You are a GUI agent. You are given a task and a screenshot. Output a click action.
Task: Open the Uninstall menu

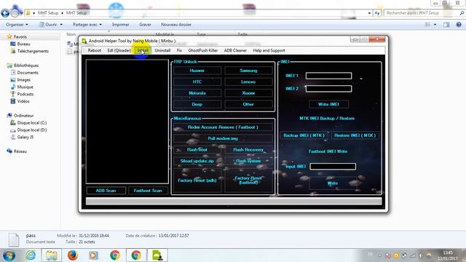[162, 50]
